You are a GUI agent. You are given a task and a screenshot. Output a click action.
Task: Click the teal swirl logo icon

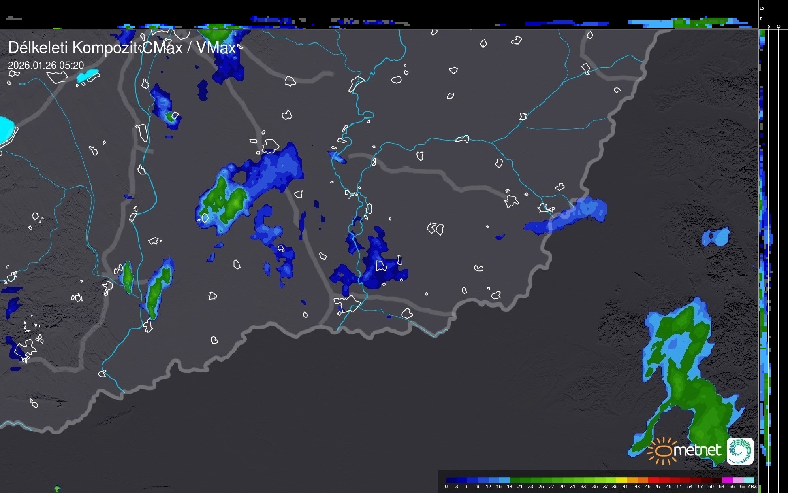740,451
